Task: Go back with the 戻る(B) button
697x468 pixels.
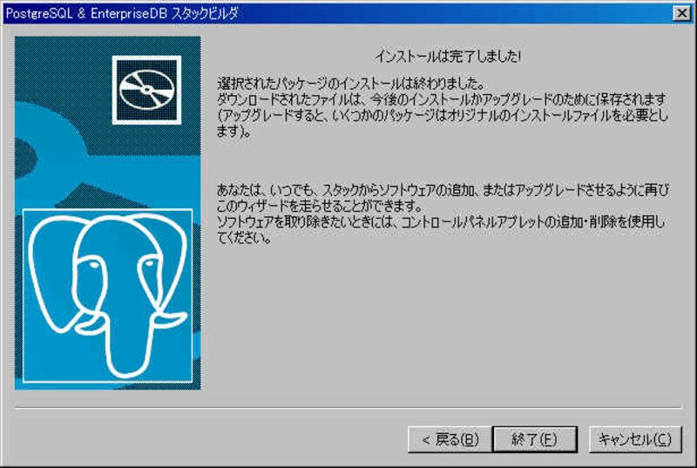Action: [x=450, y=439]
